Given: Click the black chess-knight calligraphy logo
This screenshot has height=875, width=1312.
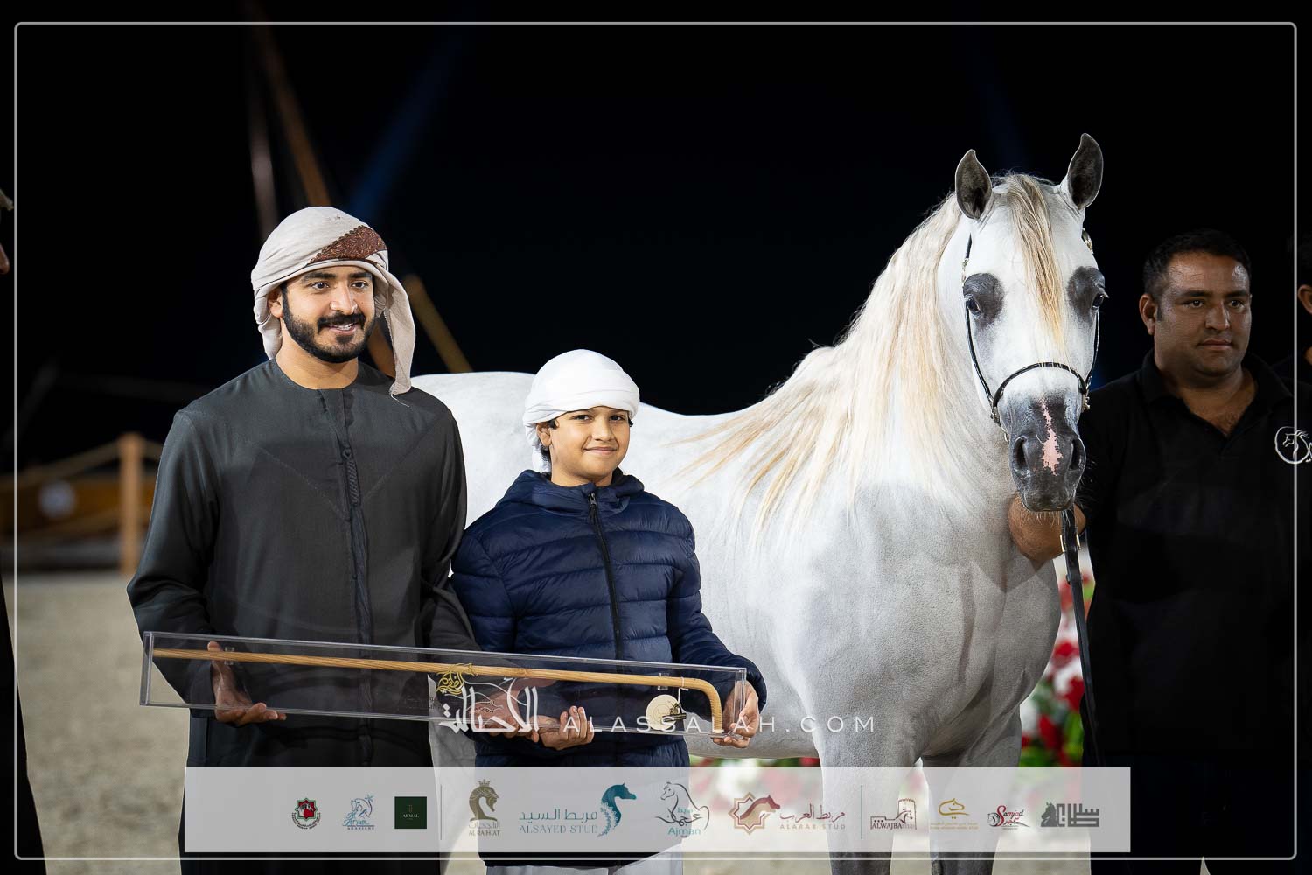Looking at the screenshot, I should (1071, 815).
